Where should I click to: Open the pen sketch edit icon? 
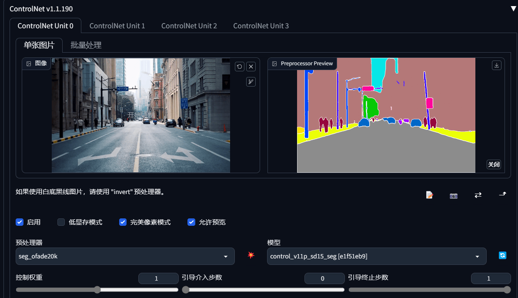click(x=251, y=82)
